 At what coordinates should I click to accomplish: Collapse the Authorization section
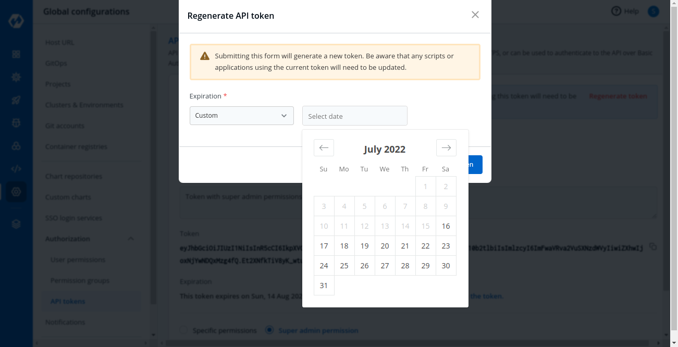coord(131,239)
